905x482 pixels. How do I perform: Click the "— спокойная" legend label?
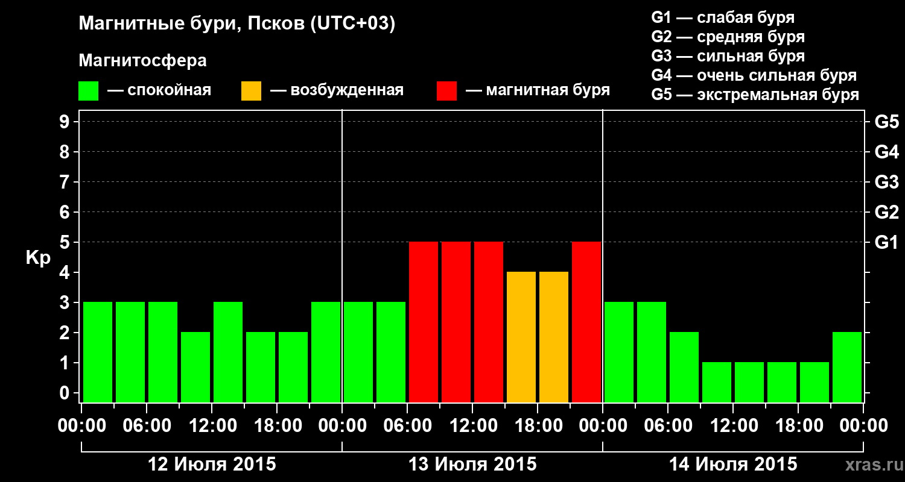point(159,91)
